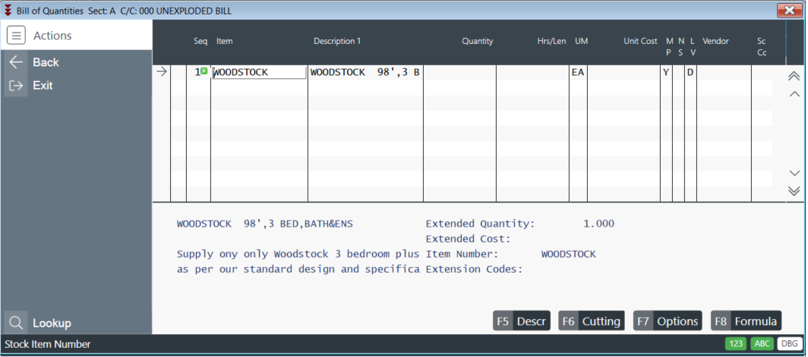The image size is (808, 357).
Task: Click the green dropdown marker beside Seq 1
Action: tap(204, 71)
